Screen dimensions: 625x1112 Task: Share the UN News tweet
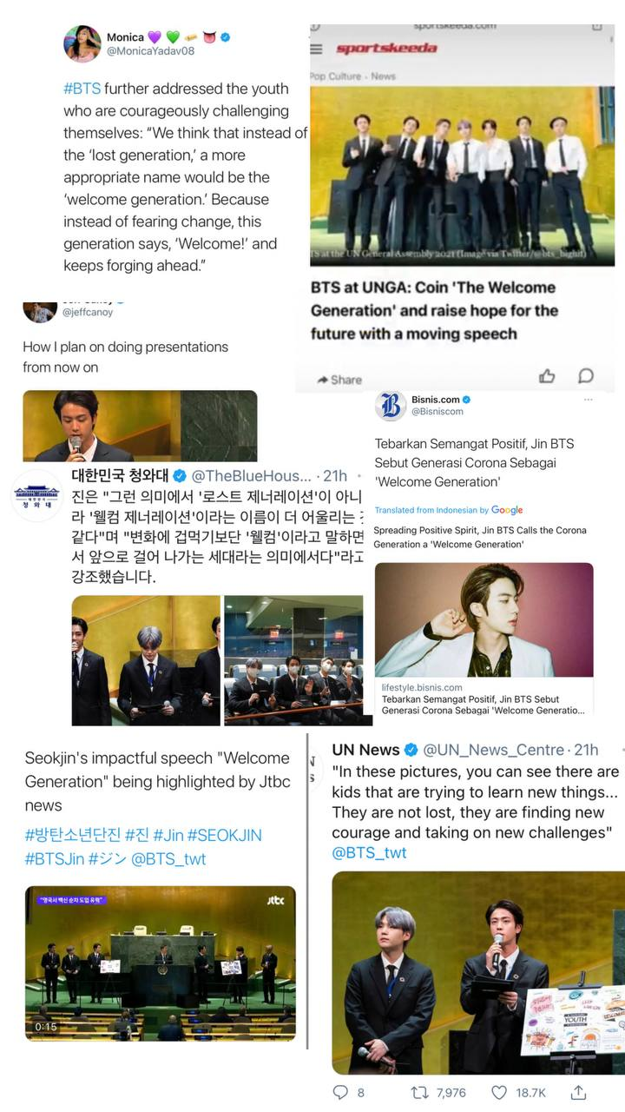coord(579,1092)
